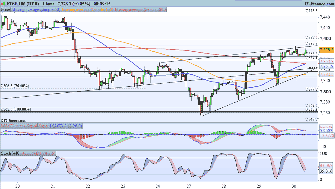Click the candlestick icon beside FTSE 100 title
Viewport: 335px width, 189px height.
3,4
